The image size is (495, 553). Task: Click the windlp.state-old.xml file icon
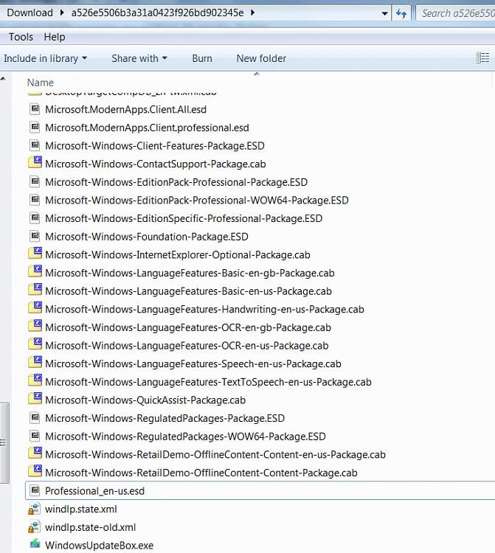tap(34, 526)
